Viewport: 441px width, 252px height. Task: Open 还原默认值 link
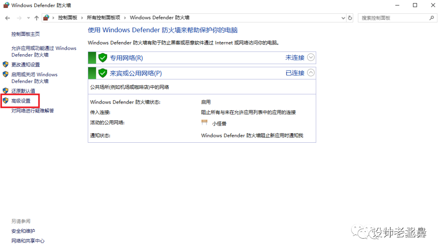pyautogui.click(x=23, y=91)
